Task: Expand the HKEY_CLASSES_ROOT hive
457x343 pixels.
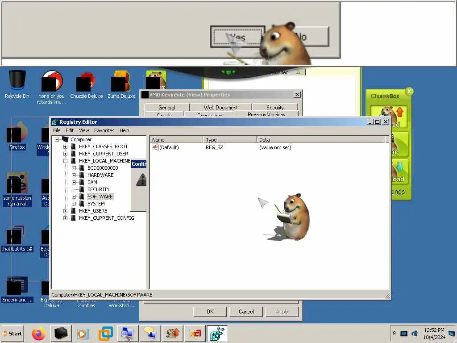Action: click(66, 146)
